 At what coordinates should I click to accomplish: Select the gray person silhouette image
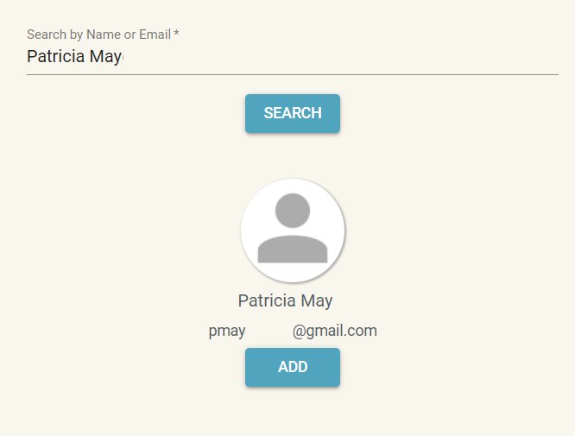(293, 228)
